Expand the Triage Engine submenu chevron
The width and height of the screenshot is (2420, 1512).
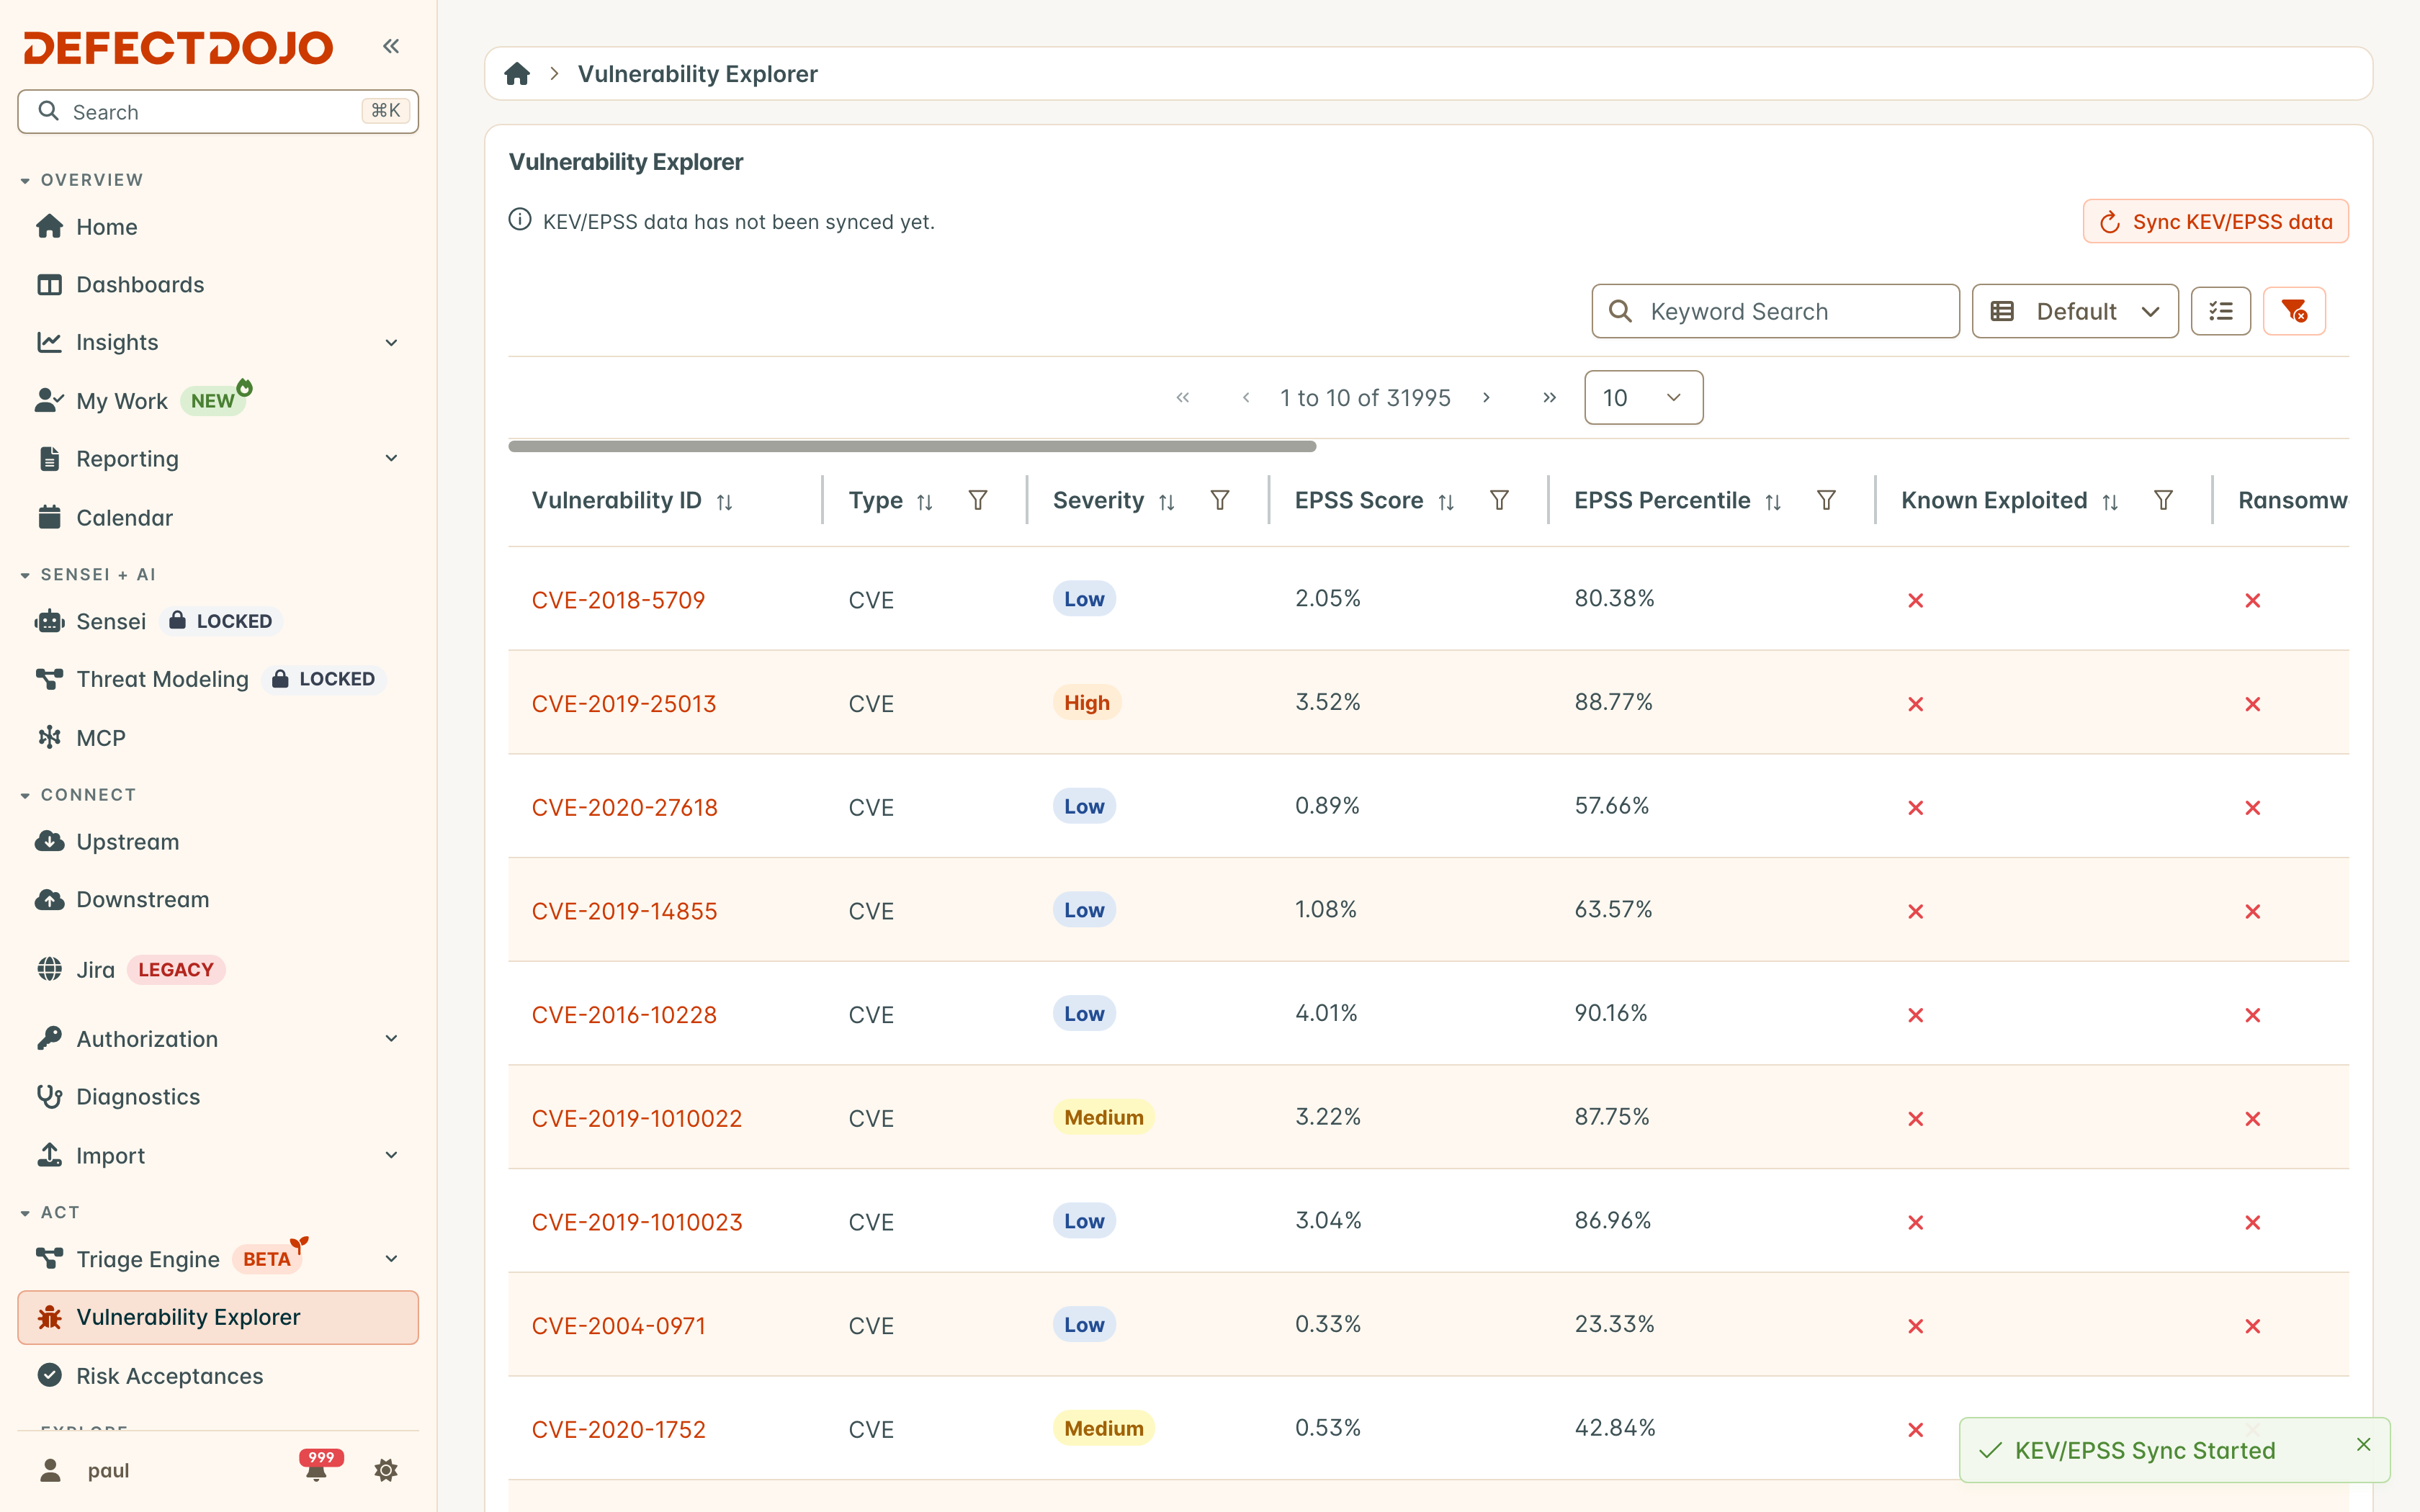coord(391,1259)
